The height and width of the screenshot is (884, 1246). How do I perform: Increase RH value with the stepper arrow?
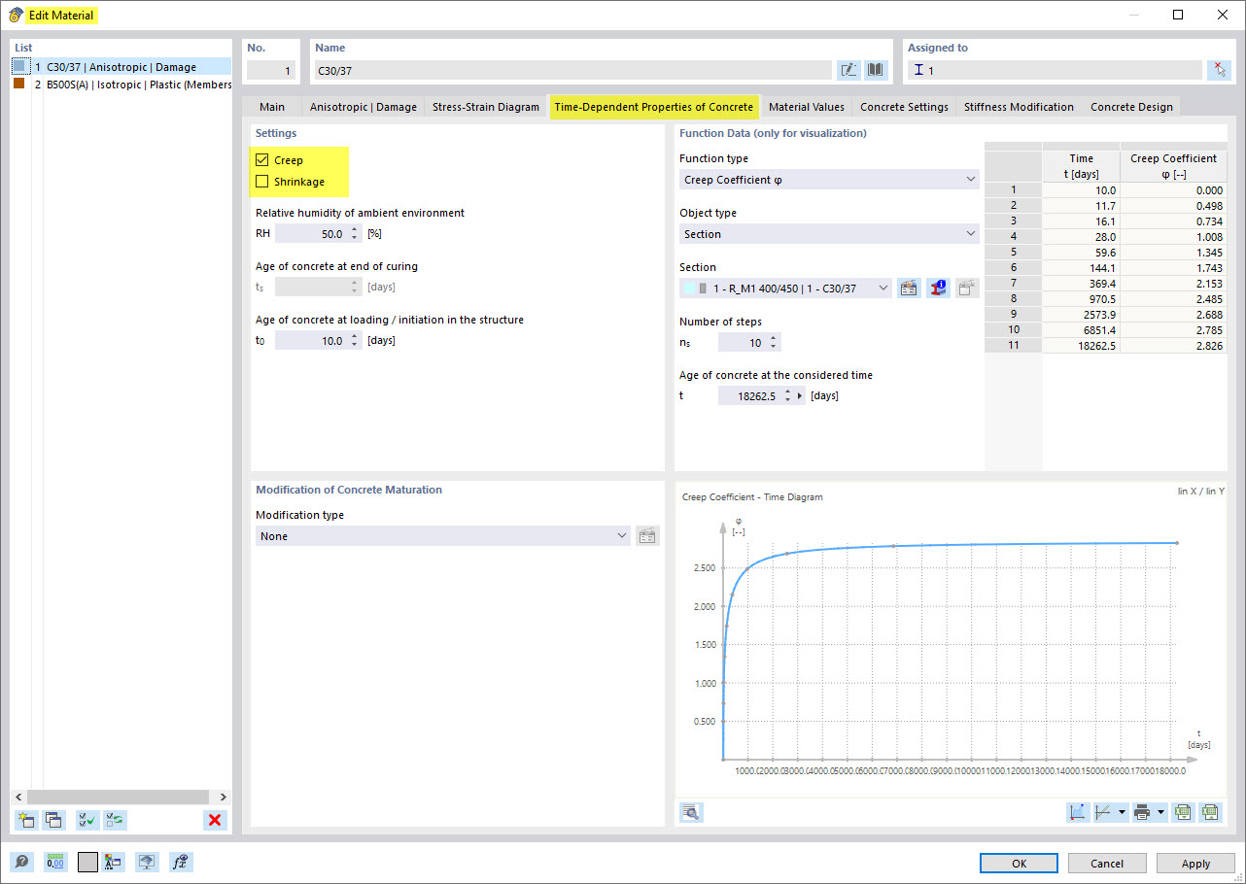point(352,229)
